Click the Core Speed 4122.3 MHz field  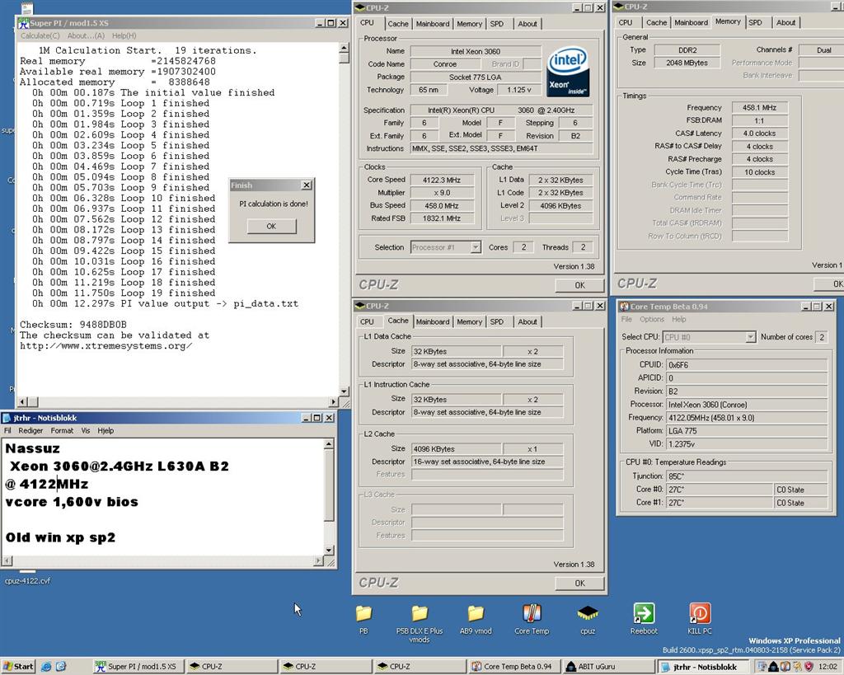(x=442, y=180)
